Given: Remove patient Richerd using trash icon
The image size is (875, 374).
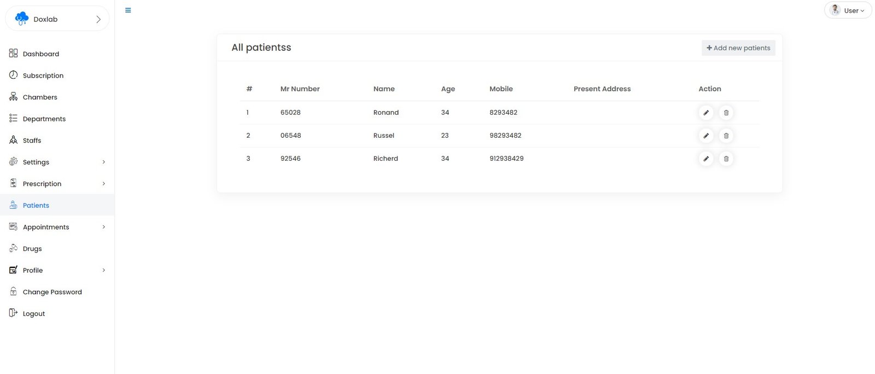Looking at the screenshot, I should click(726, 159).
